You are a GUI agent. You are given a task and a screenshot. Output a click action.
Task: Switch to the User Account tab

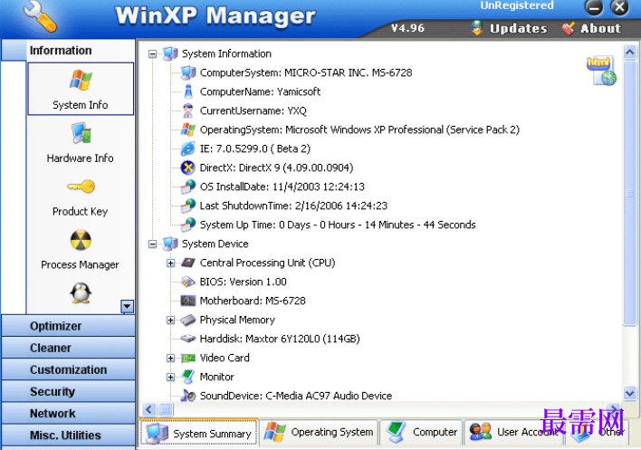point(514,433)
